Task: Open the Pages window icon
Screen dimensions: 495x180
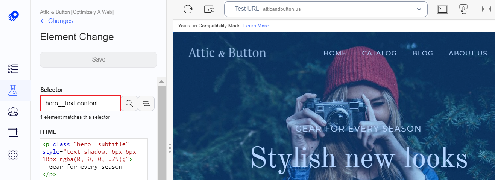Action: coord(13,132)
